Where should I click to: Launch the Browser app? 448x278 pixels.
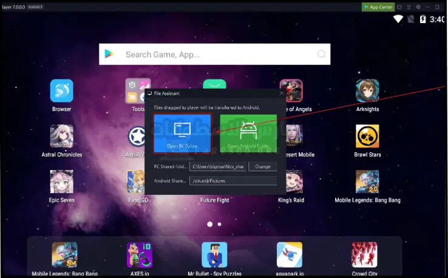[61, 91]
